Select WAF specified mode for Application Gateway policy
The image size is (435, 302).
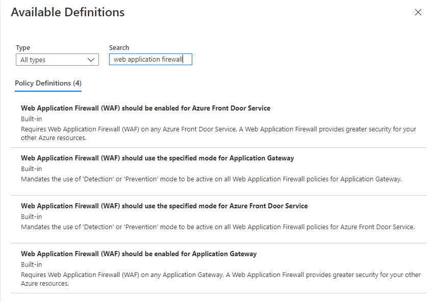(x=157, y=158)
